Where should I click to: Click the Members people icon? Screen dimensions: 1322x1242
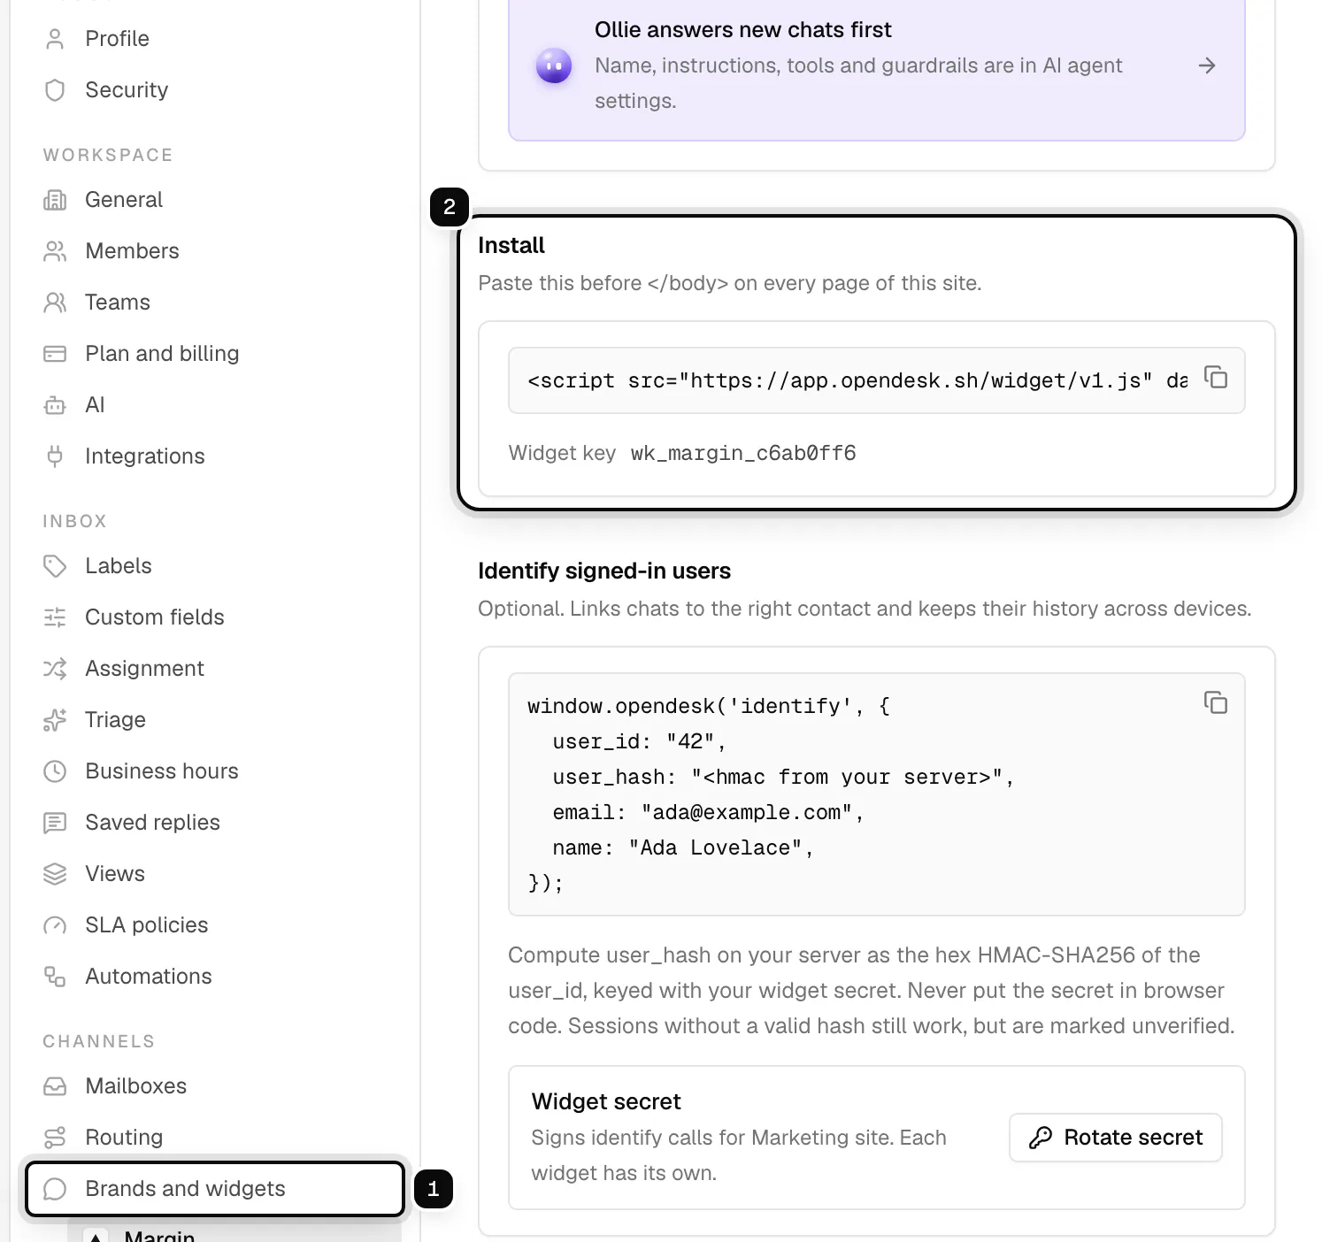tap(55, 251)
